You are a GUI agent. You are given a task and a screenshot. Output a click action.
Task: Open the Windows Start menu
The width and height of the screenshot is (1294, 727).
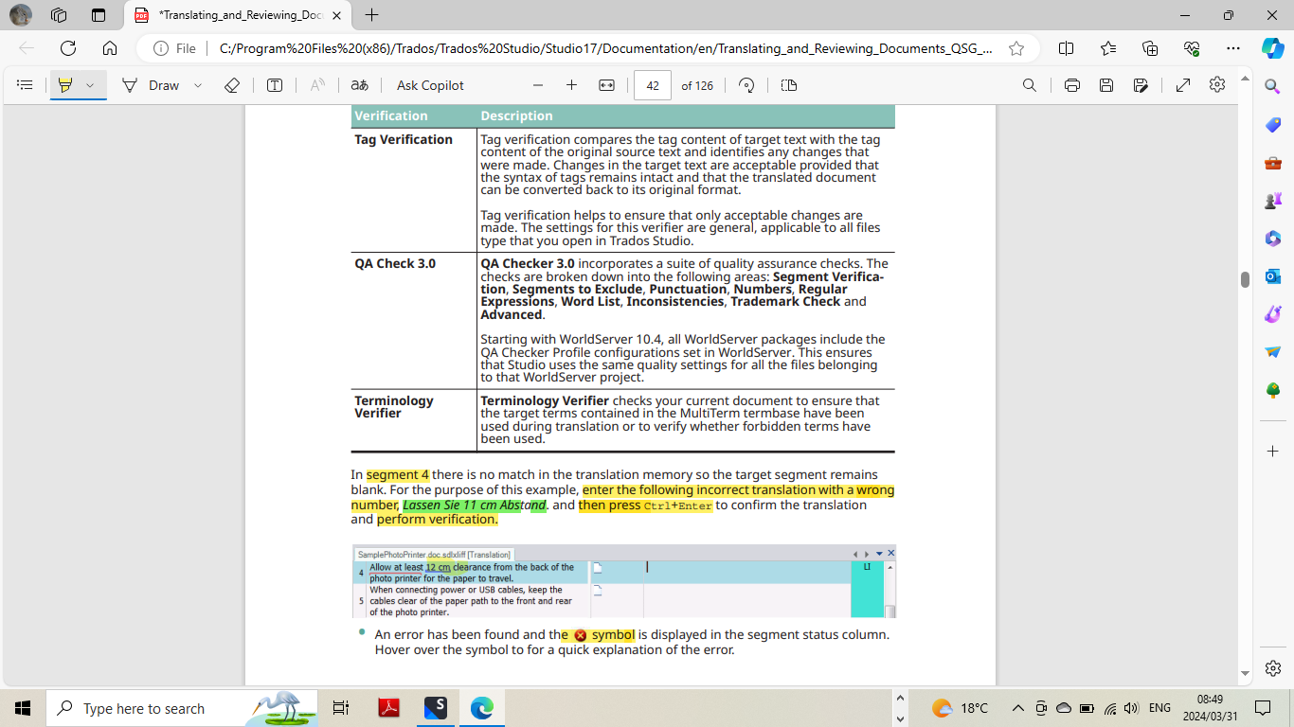tap(23, 708)
